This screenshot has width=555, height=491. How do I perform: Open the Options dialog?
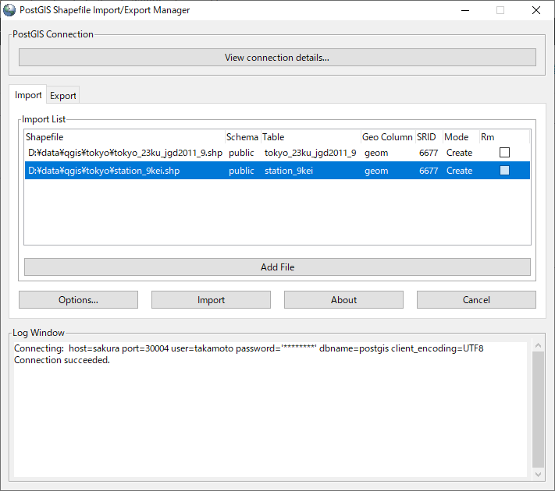click(78, 300)
